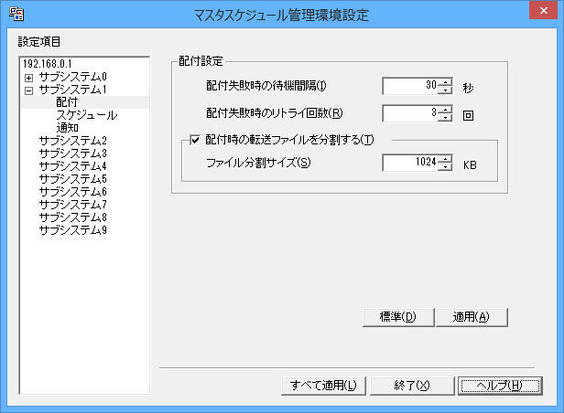
Task: Decrease the ファイル分割サイズ spinner
Action: [x=445, y=167]
